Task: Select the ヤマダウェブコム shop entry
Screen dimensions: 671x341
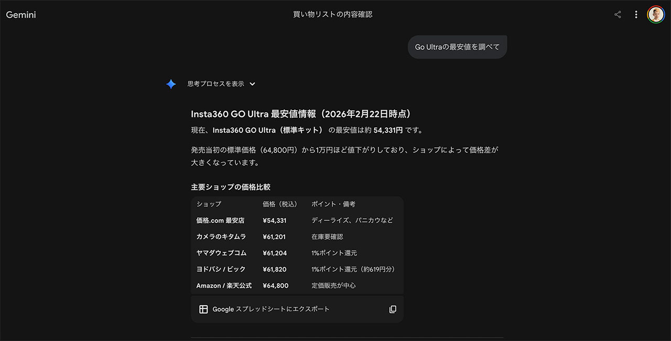Action: [x=221, y=253]
